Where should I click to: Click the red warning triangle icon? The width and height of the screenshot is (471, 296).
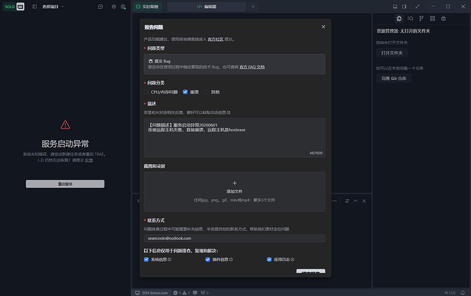[x=65, y=124]
